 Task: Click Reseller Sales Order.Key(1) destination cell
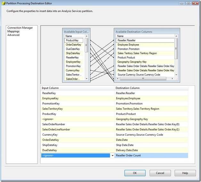coord(151,129)
